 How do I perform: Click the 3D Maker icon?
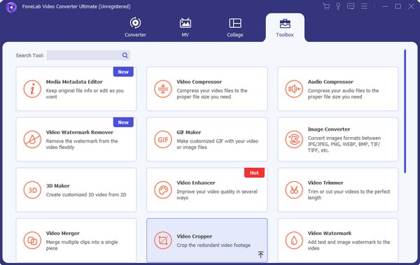coord(32,190)
